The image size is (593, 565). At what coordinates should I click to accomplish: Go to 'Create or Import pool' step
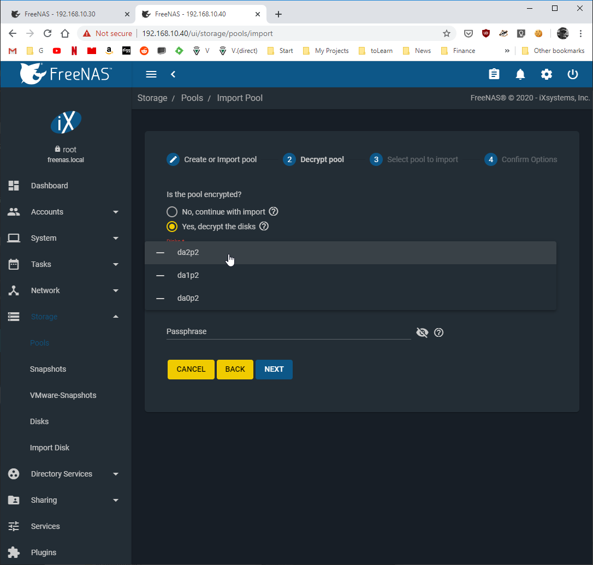coord(212,159)
